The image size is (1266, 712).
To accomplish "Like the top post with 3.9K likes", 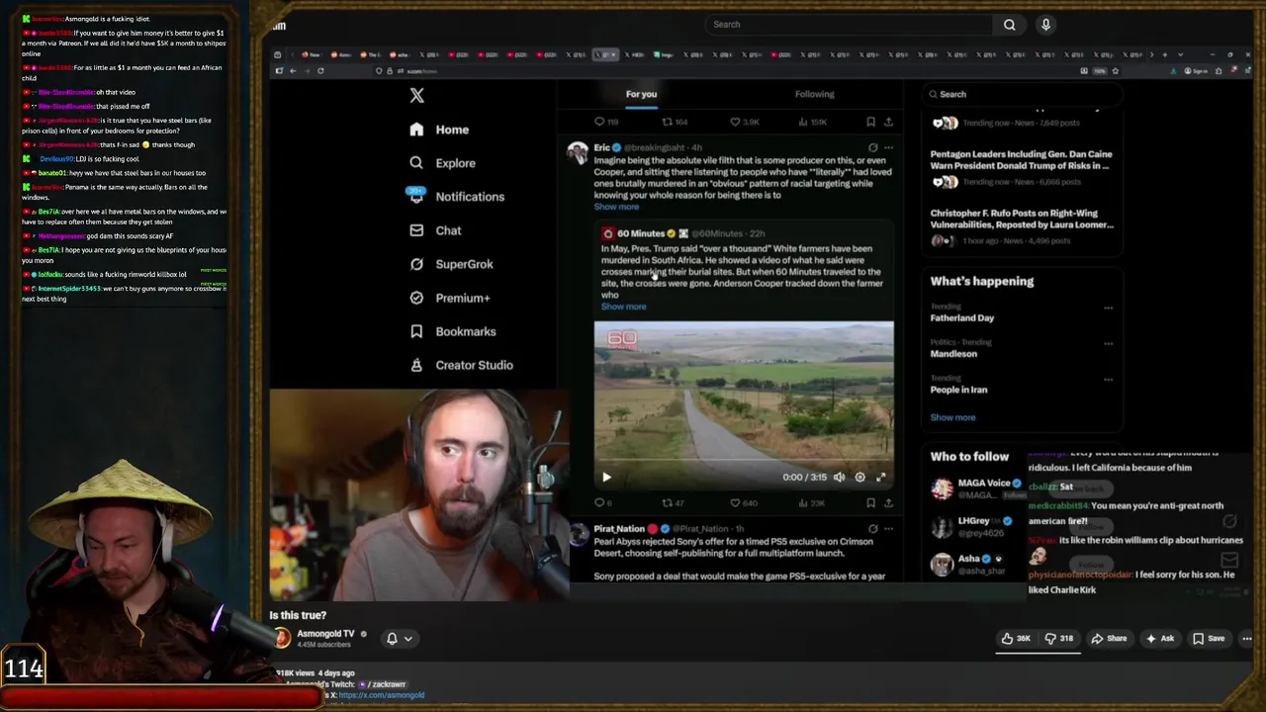I will pyautogui.click(x=744, y=122).
